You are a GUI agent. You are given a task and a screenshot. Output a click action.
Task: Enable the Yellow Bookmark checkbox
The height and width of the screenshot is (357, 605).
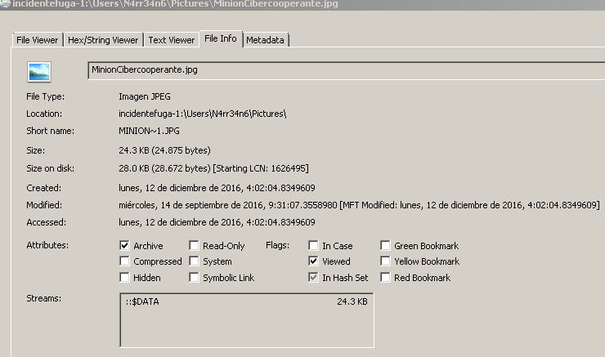pos(385,261)
